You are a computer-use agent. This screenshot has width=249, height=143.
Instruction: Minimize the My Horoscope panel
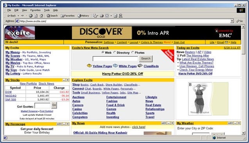[64, 124]
